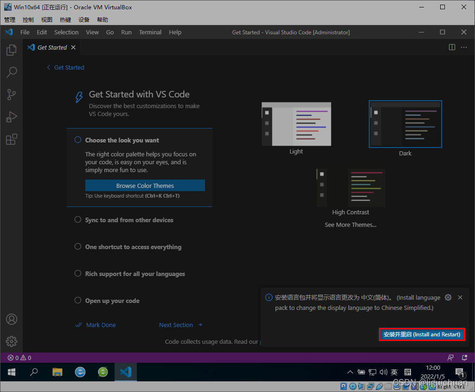Open the Explorer view in activity bar
This screenshot has width=475, height=392.
pyautogui.click(x=12, y=50)
